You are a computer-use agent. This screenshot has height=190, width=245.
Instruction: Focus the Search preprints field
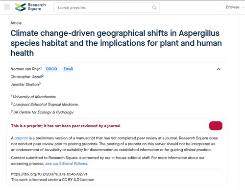[107, 7]
